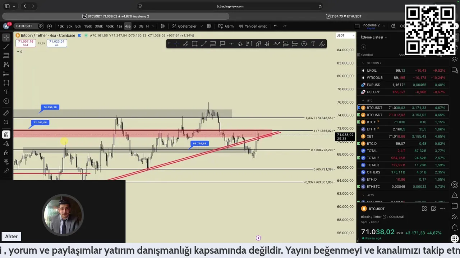This screenshot has height=258, width=460.
Task: Open inceleme 2 layout dropdown
Action: [384, 26]
